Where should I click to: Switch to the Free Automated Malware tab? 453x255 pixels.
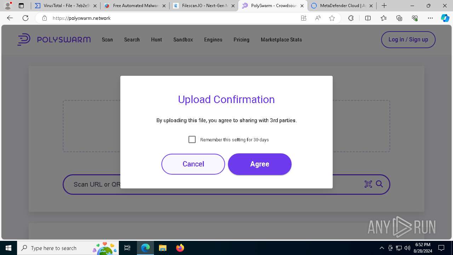134,6
